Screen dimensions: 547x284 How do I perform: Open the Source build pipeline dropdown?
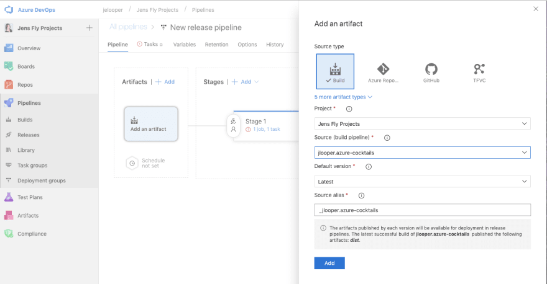[423, 153]
